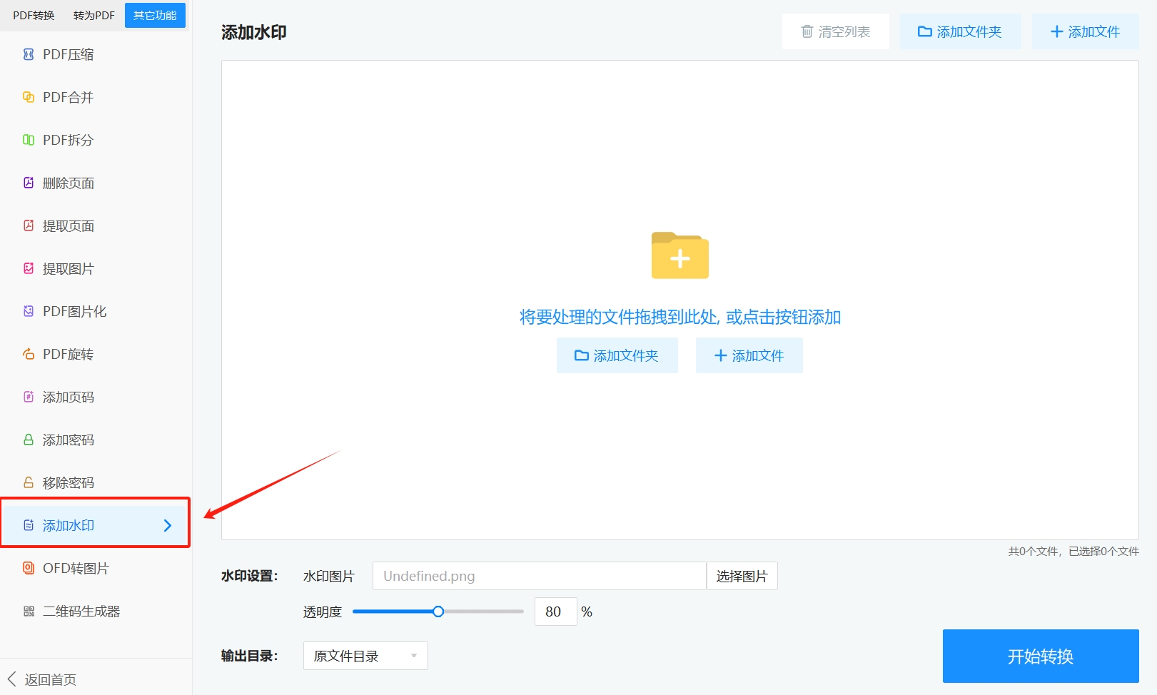Switch to the 转为PDF tab
The width and height of the screenshot is (1157, 695).
pyautogui.click(x=94, y=15)
